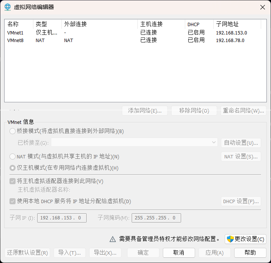This screenshot has width=271, height=263.
Task: Click the 需要具备管理员特权 message text
Action: pos(169,239)
